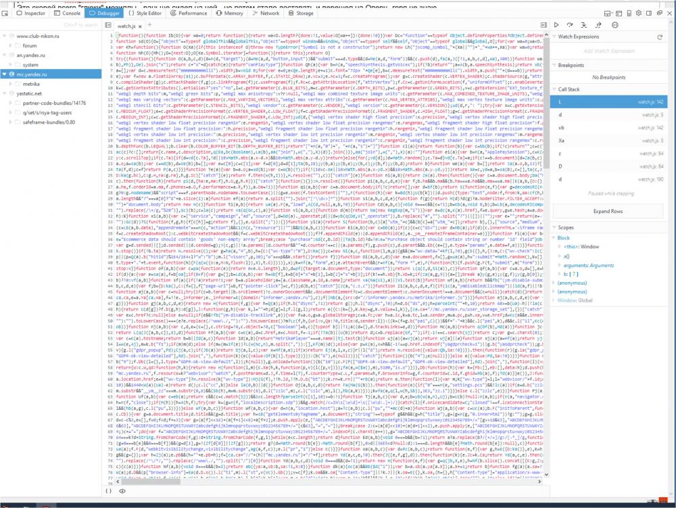Click line number 45 in gutter

tap(110, 292)
